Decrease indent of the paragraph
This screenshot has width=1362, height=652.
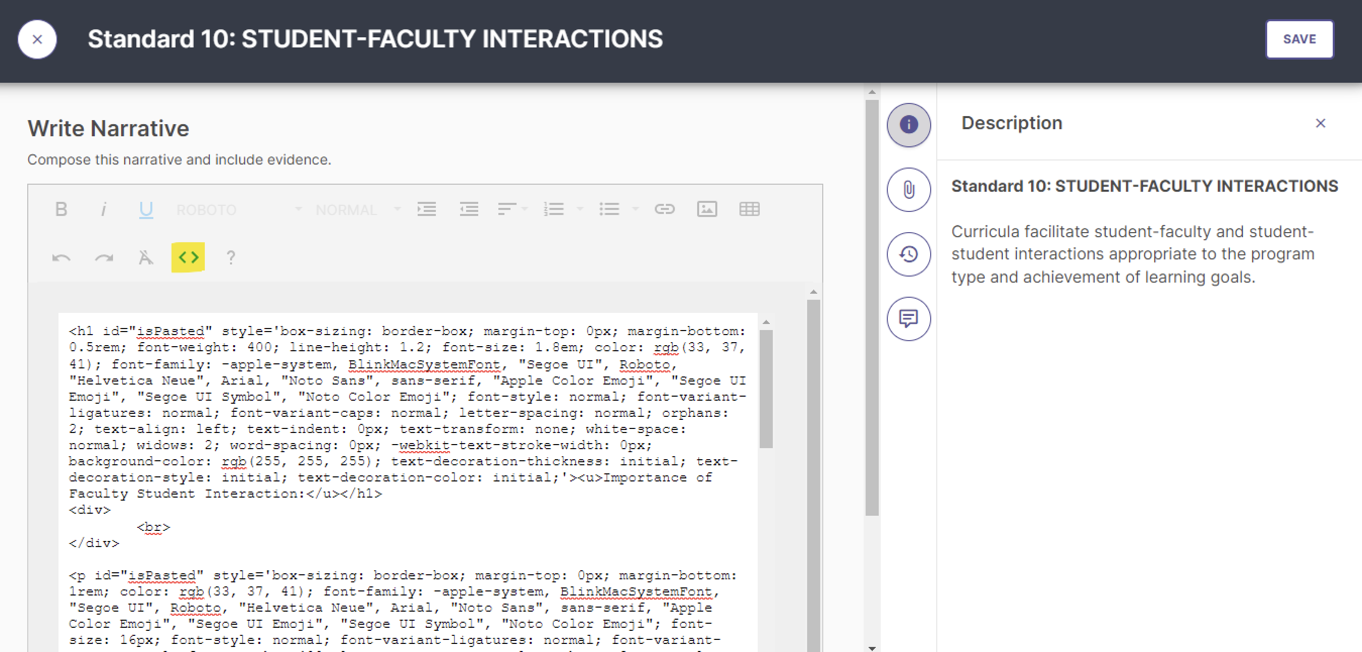click(x=469, y=209)
